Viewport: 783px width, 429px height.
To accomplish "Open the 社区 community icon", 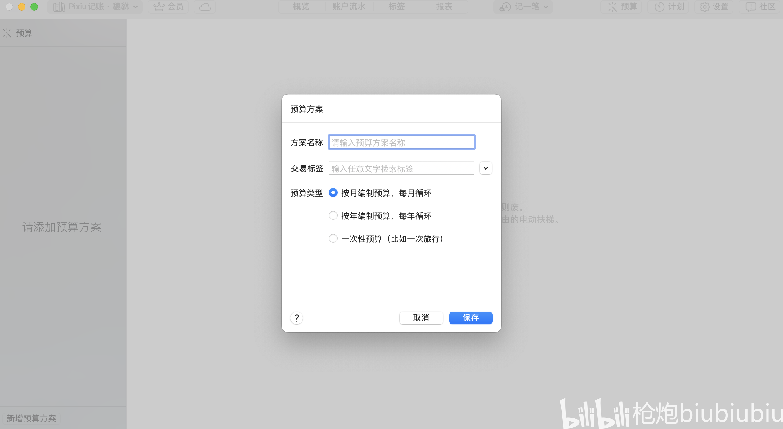I will click(x=760, y=7).
